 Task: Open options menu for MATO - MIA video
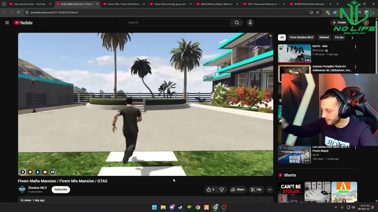355,47
